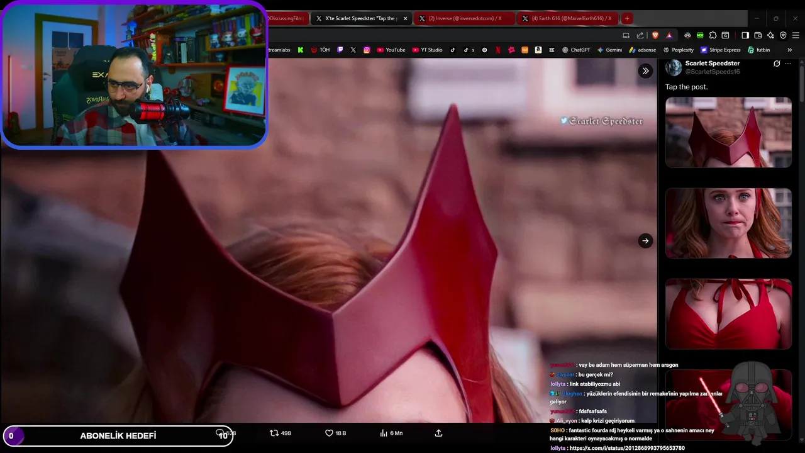Click the Brave VPN shield icon
The width and height of the screenshot is (805, 453).
(783, 35)
